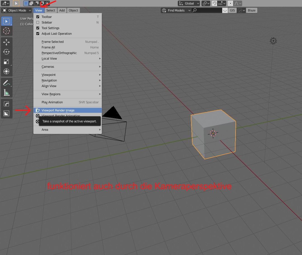
Task: Uncheck the Tool Settings checkbox
Action: tap(38, 28)
